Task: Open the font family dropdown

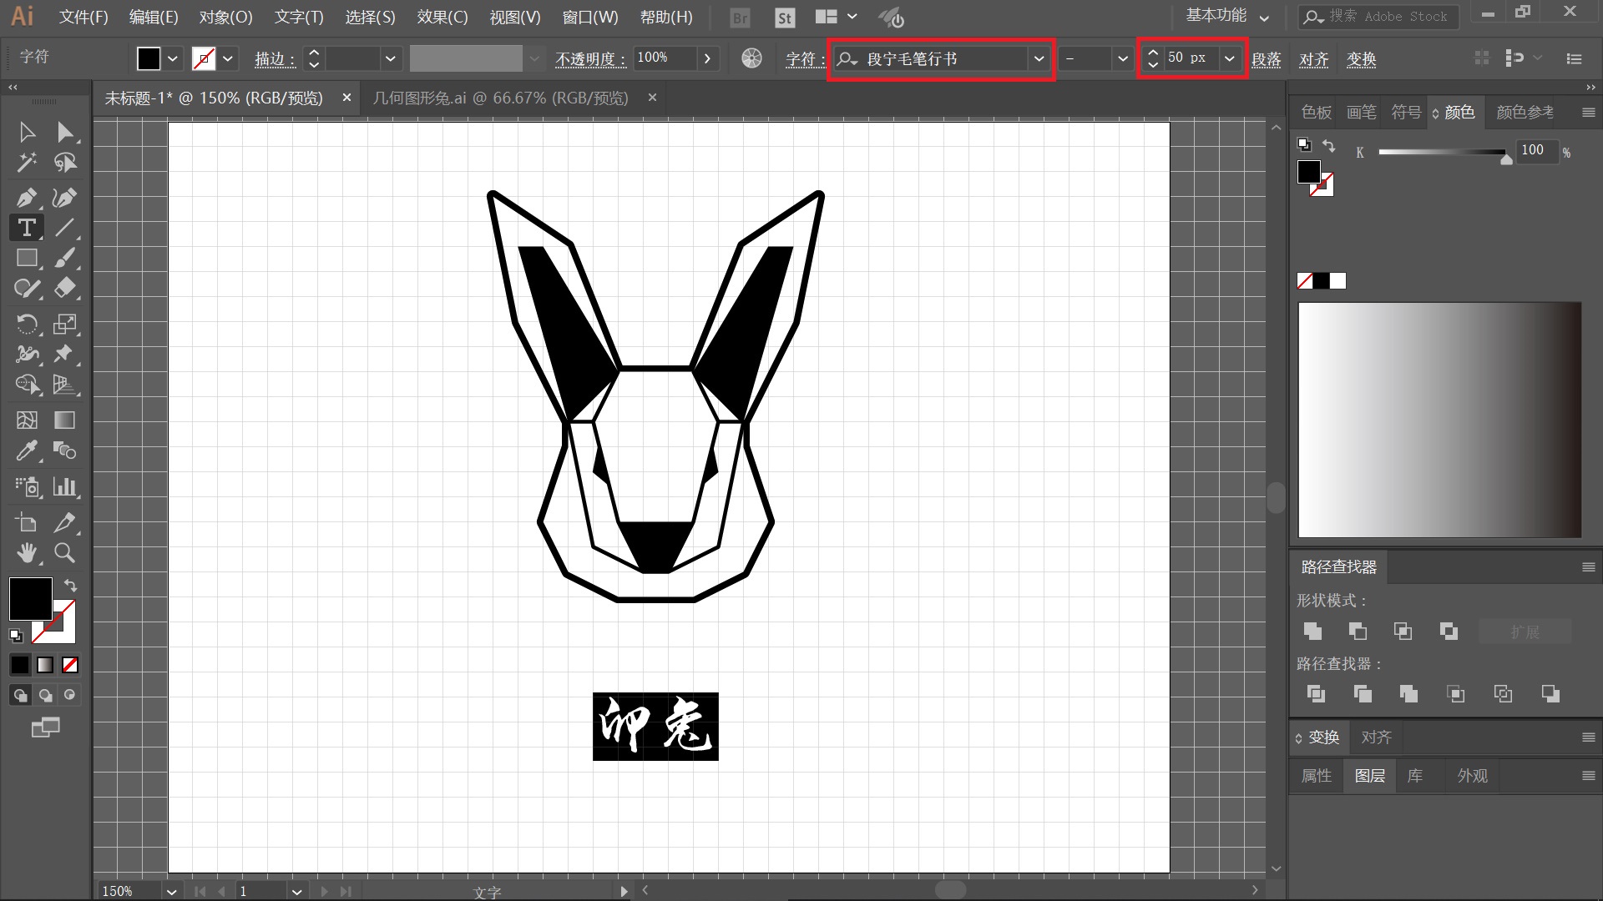Action: point(1039,58)
